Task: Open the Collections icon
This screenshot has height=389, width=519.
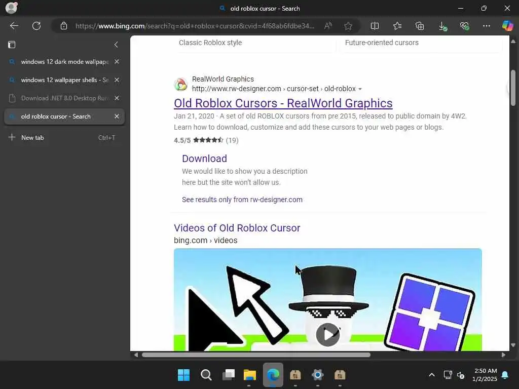Action: tap(420, 26)
